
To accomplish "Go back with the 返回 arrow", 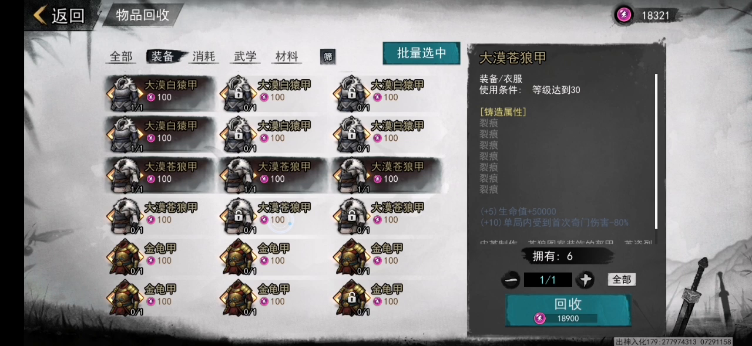I will 59,15.
